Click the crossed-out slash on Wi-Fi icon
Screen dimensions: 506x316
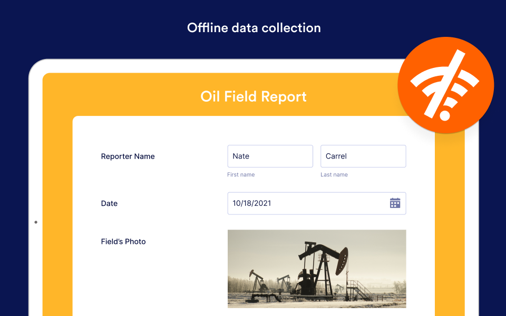pyautogui.click(x=445, y=84)
